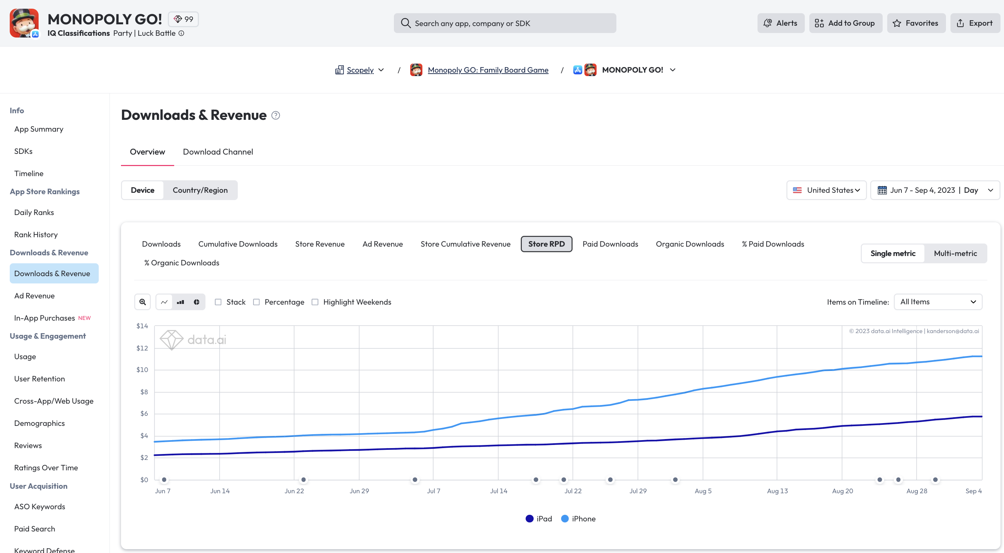The image size is (1004, 553).
Task: Click the United States flag icon
Action: 797,190
